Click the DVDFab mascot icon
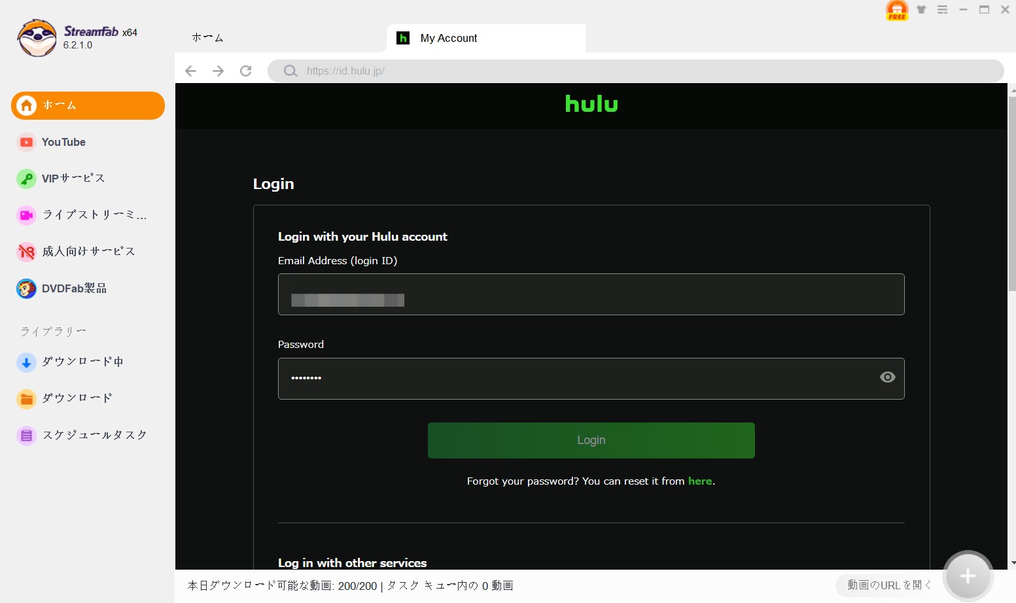 (x=26, y=288)
